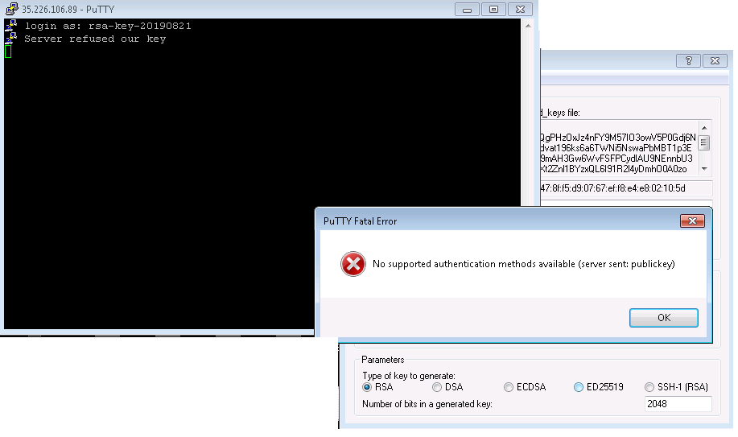The image size is (738, 437).
Task: Click the help button in the PuTTYgen window
Action: coord(689,60)
